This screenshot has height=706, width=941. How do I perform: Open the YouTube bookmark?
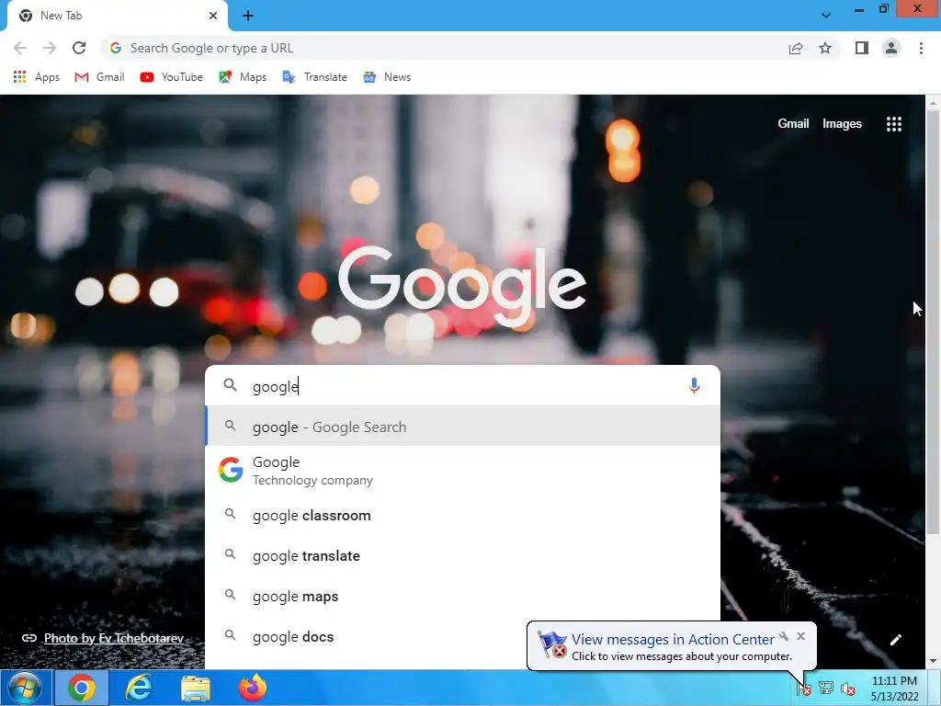[171, 77]
